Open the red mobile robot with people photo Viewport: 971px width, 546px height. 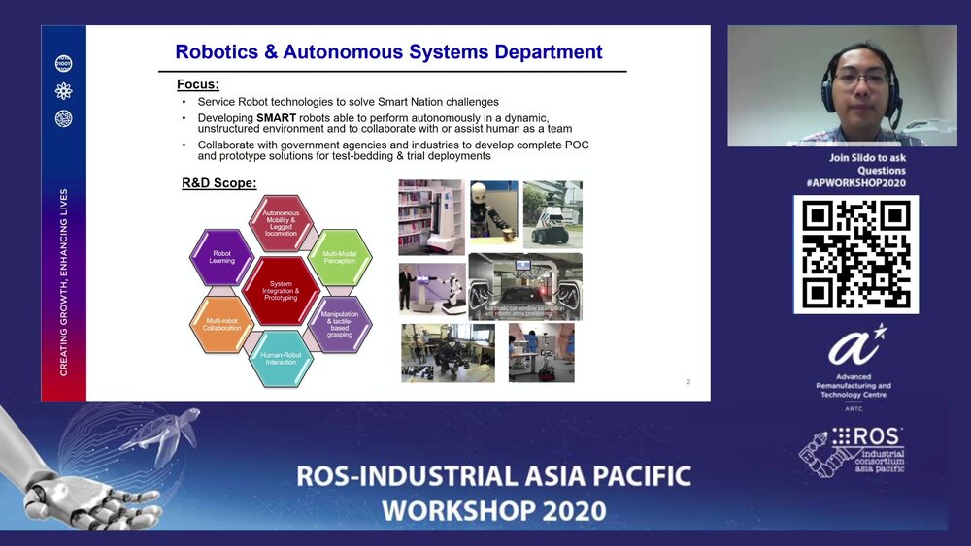click(541, 352)
